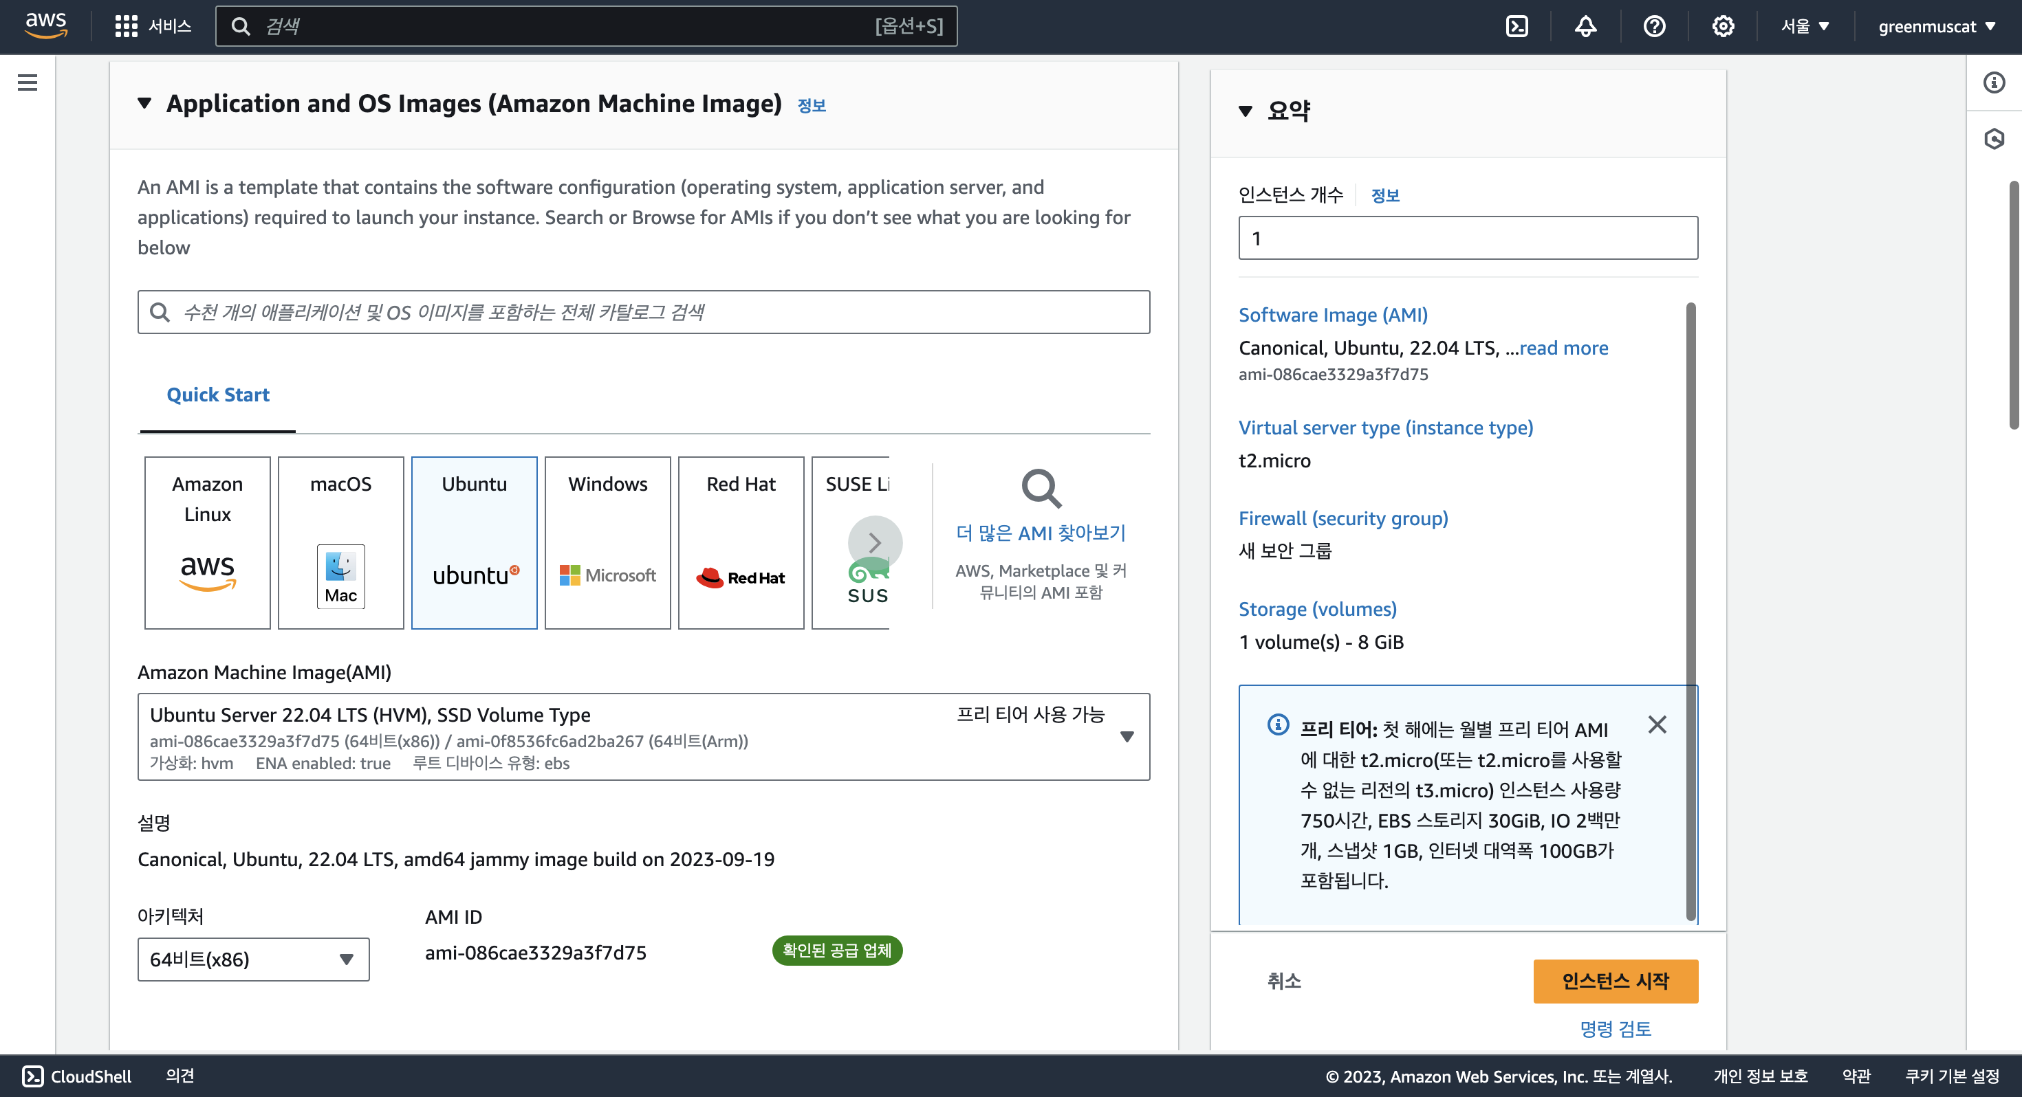
Task: Click the summary panel scrollbar
Action: [1691, 610]
